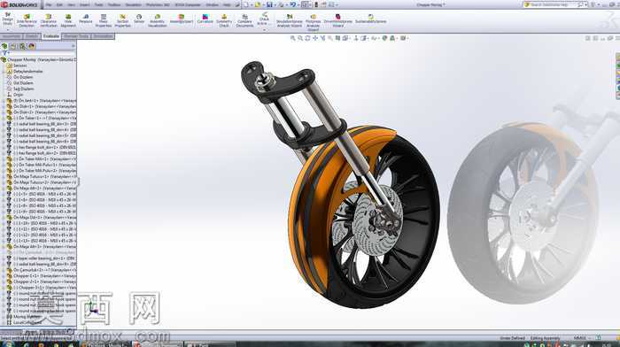Click Editing Assembly status bar text
This screenshot has height=347, width=620.
[546, 338]
